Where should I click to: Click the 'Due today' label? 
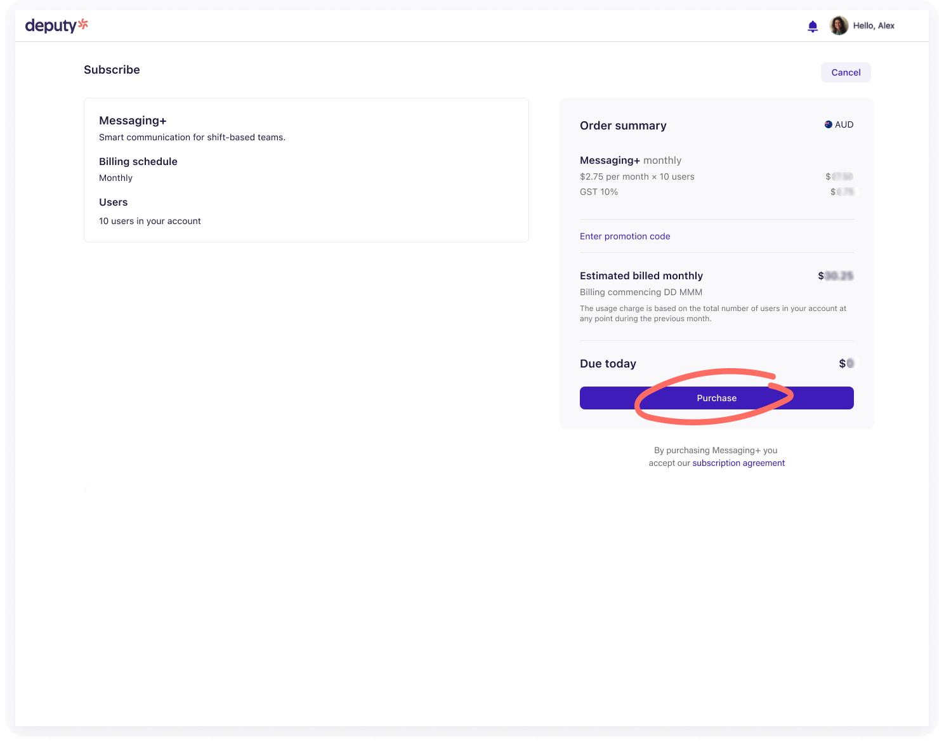point(608,364)
